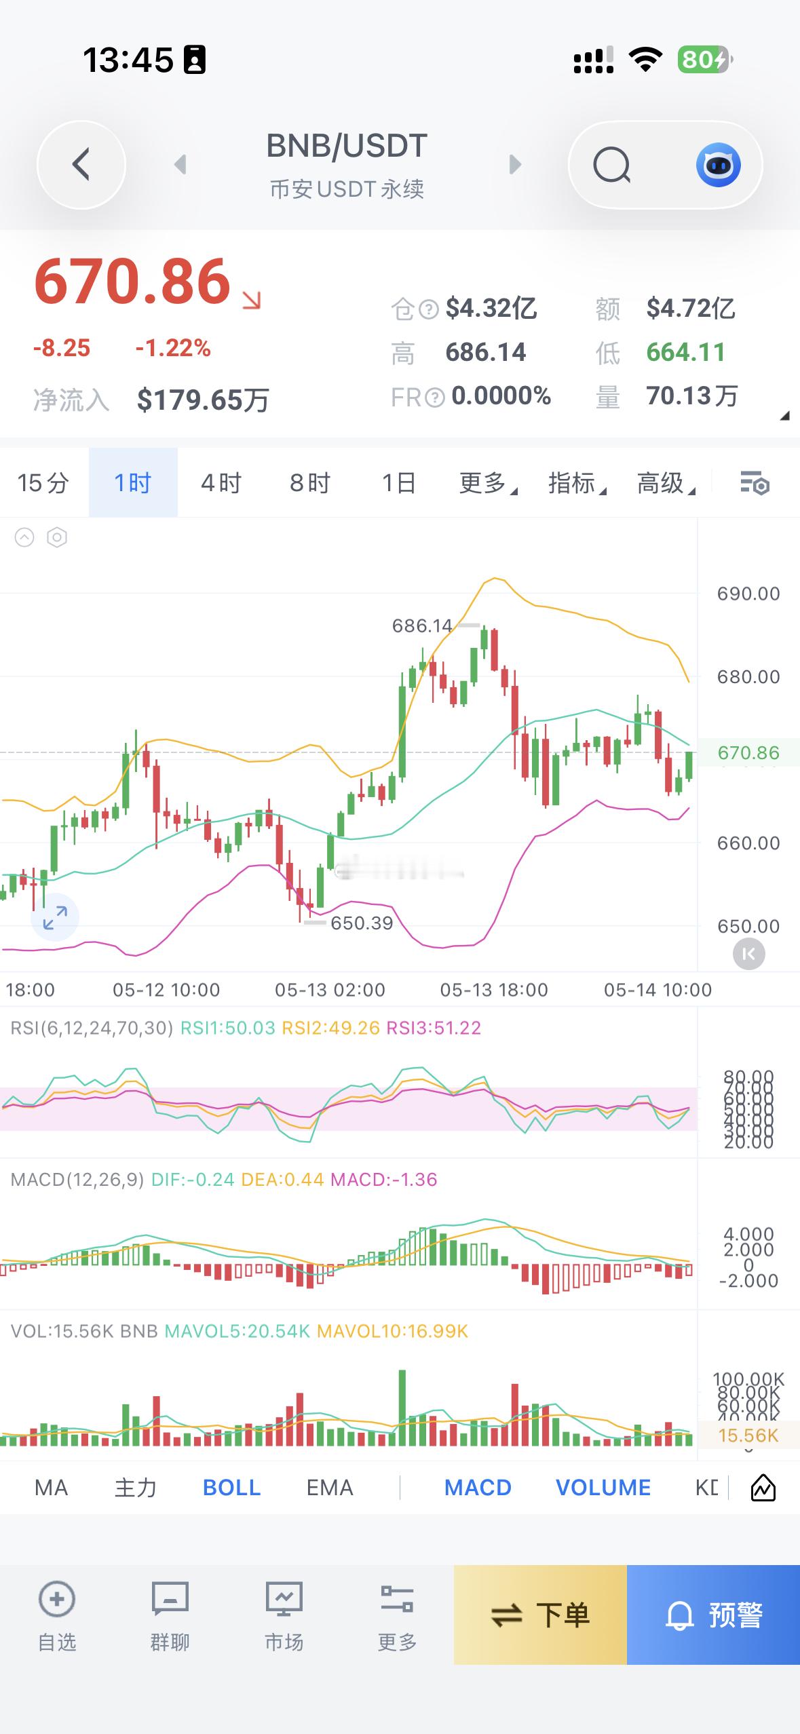Open the search magnifier icon
Screen dimensions: 800x1734
coord(611,165)
